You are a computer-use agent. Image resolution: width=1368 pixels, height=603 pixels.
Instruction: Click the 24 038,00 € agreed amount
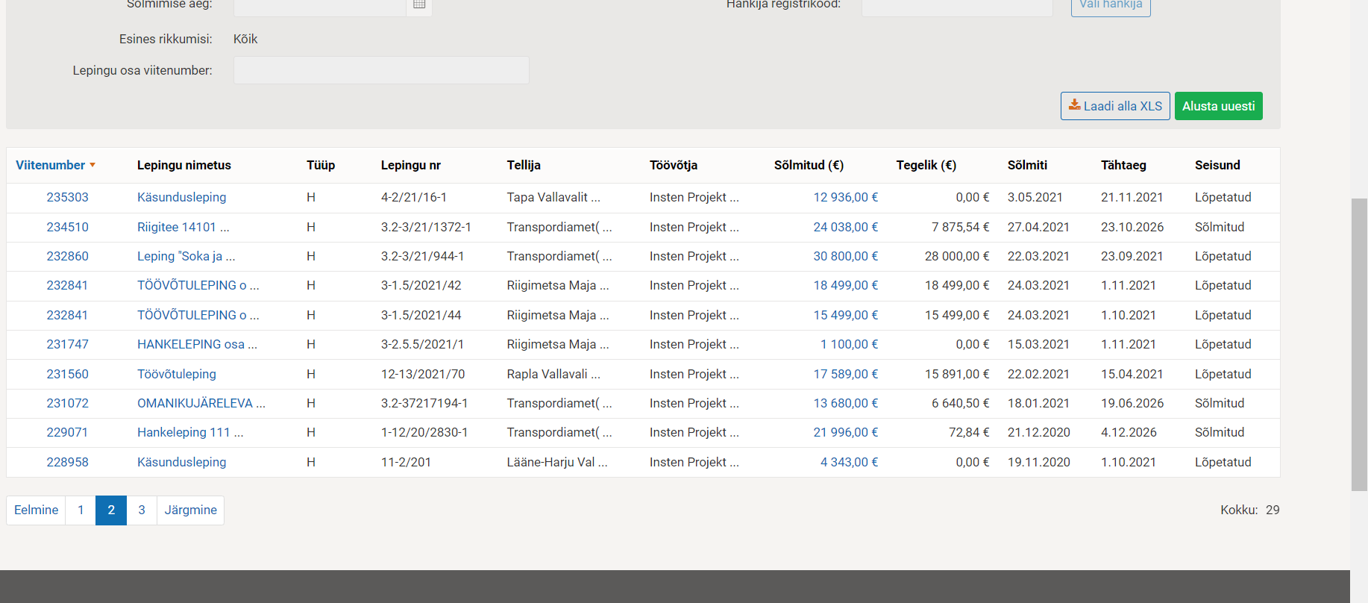(x=846, y=227)
